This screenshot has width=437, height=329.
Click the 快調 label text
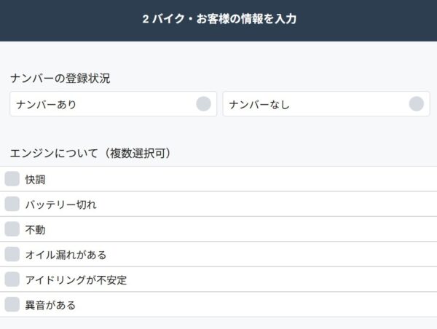[36, 180]
